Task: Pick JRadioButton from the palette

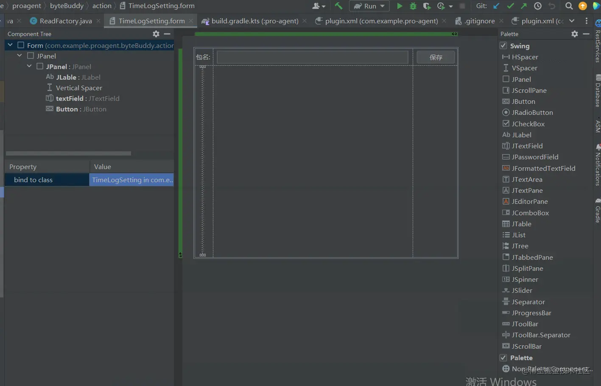Action: pyautogui.click(x=528, y=112)
